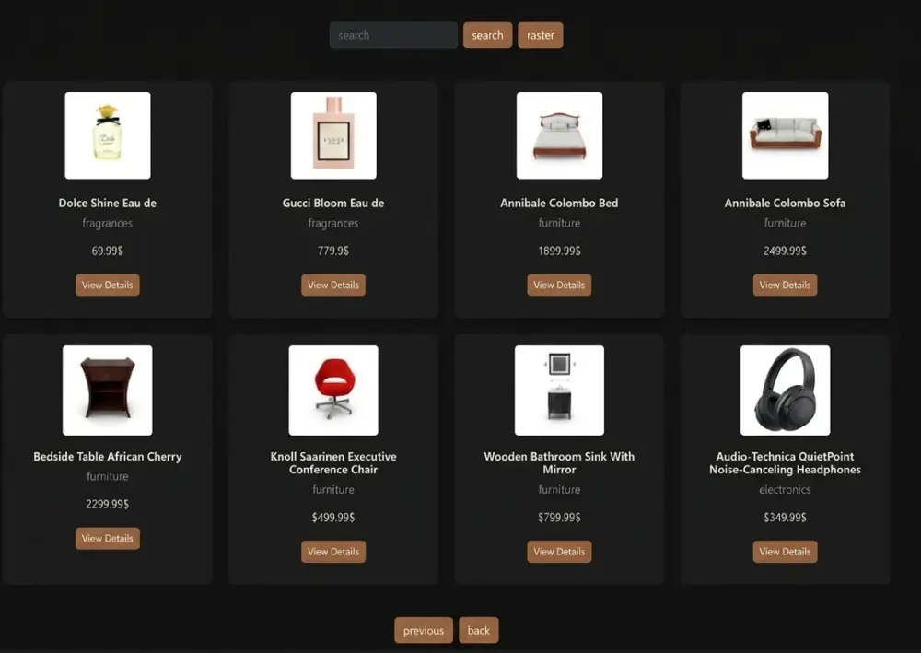View details of Wooden Bathroom Sink With Mirror
The image size is (921, 653).
559,552
